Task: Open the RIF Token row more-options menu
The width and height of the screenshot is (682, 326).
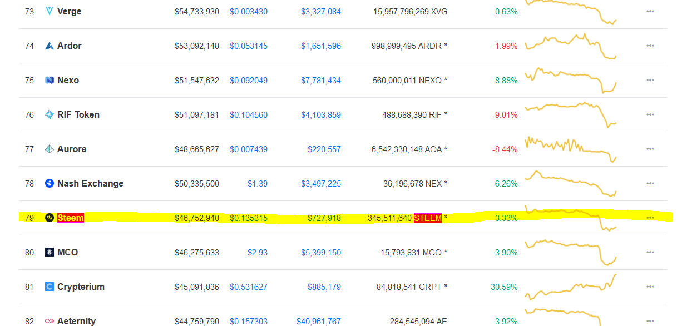Action: pos(650,114)
